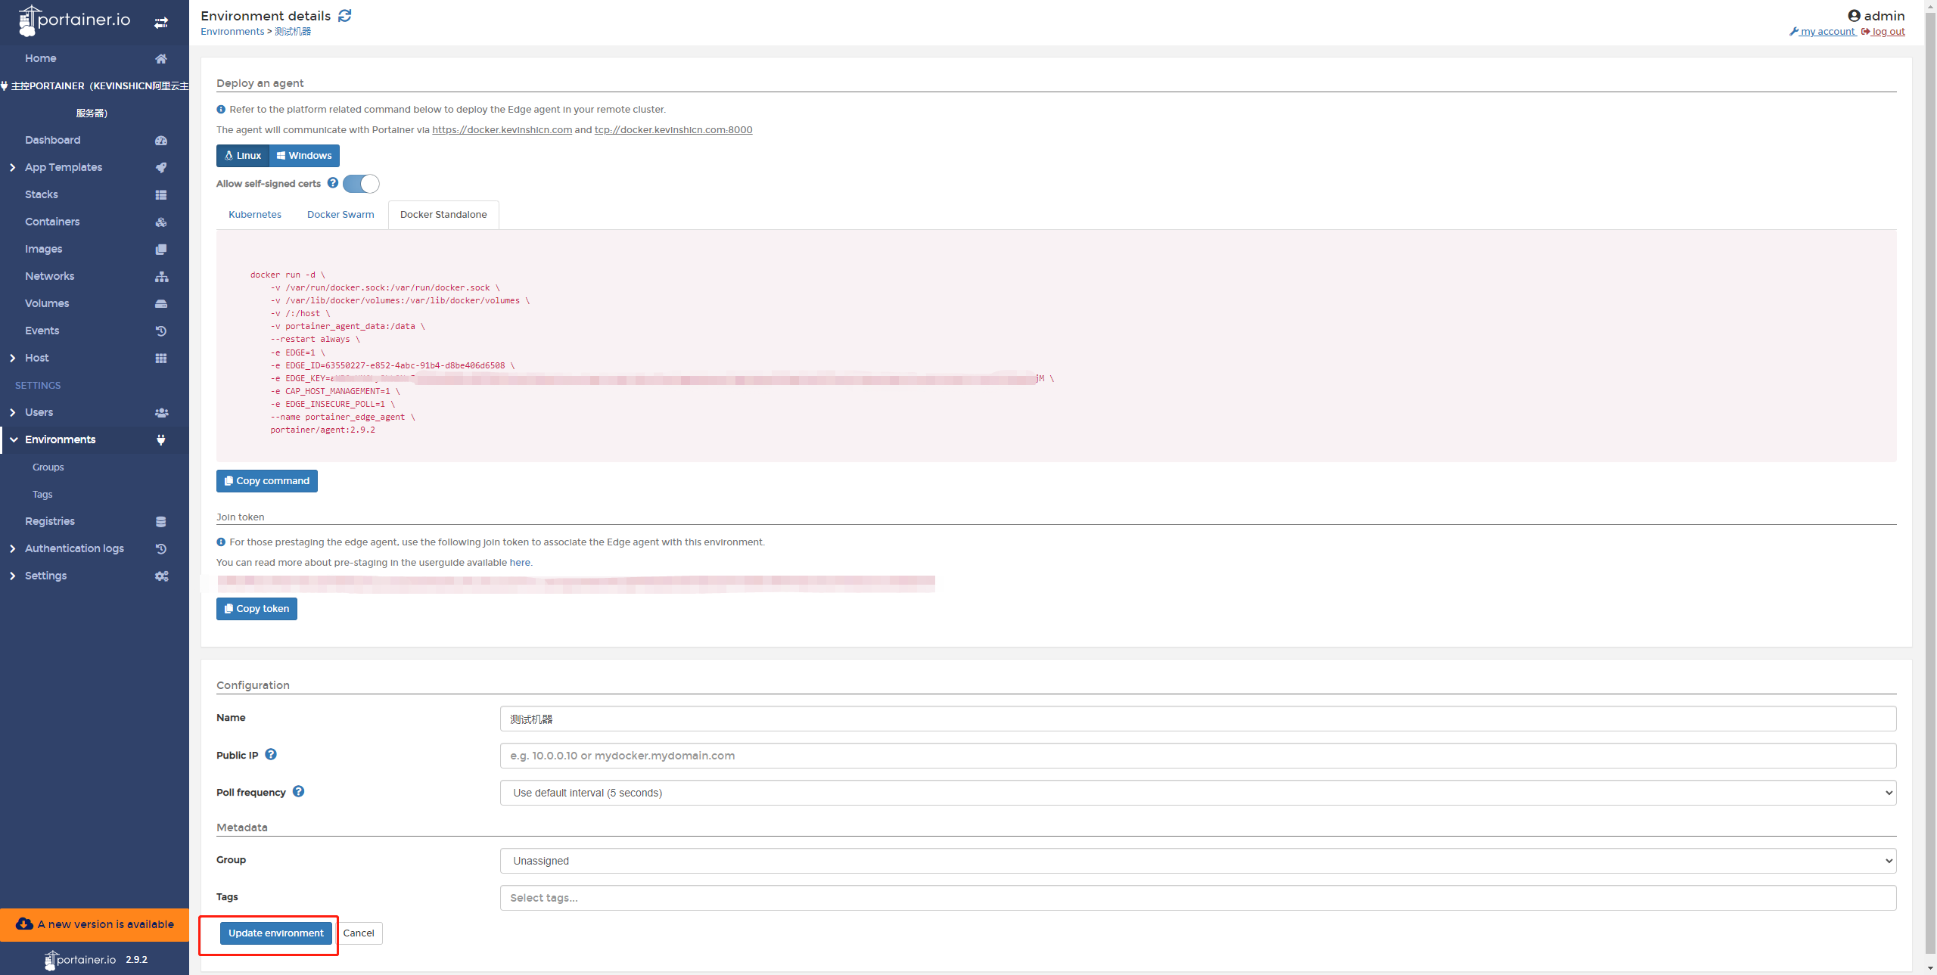Click the Registries database icon

tap(161, 521)
